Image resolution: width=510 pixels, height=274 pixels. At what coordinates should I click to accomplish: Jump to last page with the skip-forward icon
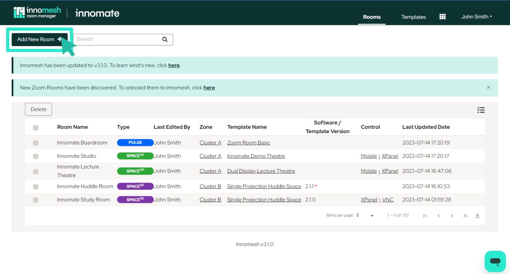coord(465,216)
